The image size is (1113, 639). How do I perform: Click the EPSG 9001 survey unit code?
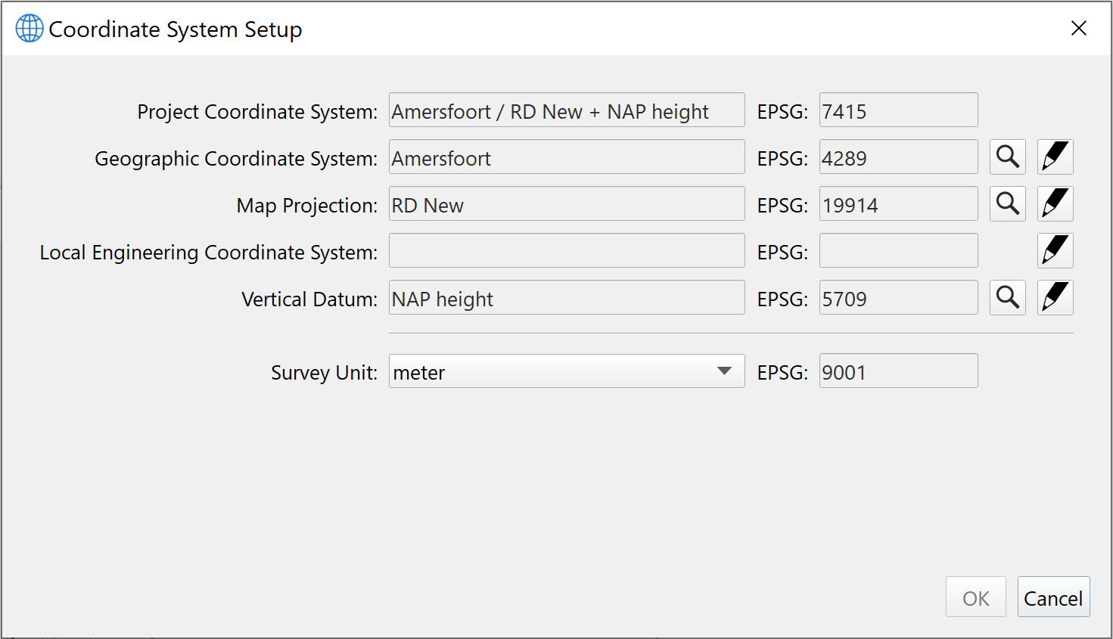click(x=897, y=371)
